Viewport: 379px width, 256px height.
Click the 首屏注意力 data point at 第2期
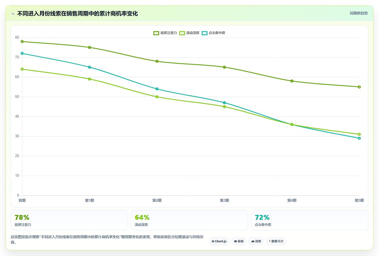pos(157,61)
